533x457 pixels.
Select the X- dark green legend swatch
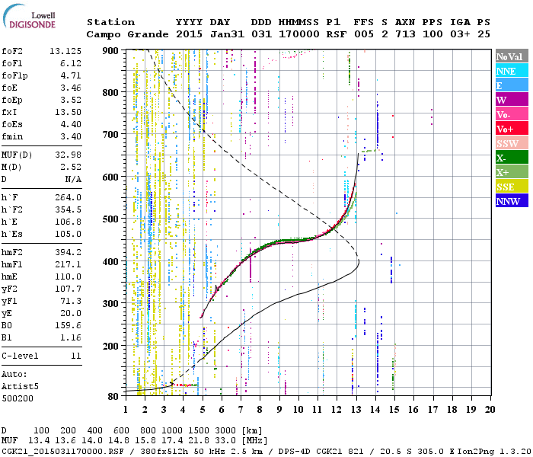click(512, 158)
